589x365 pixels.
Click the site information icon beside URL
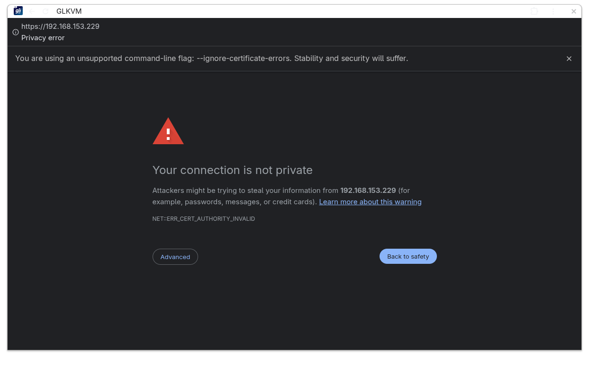pos(16,32)
